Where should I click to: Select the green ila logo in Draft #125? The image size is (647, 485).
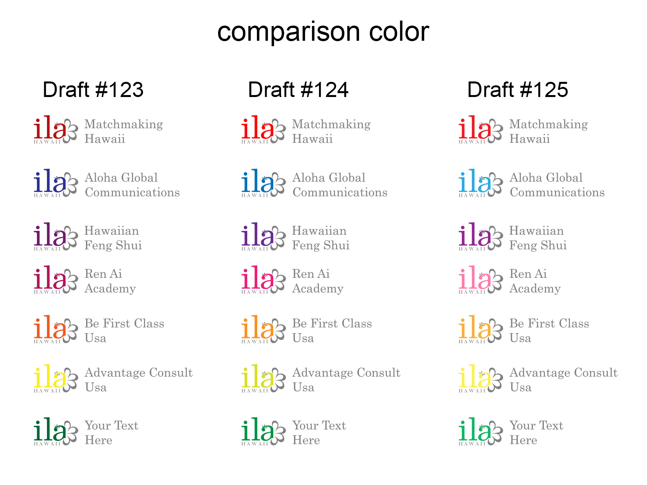pos(475,431)
